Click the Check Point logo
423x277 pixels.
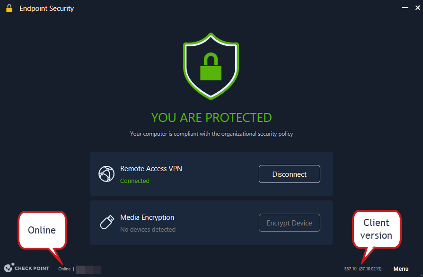(x=27, y=268)
